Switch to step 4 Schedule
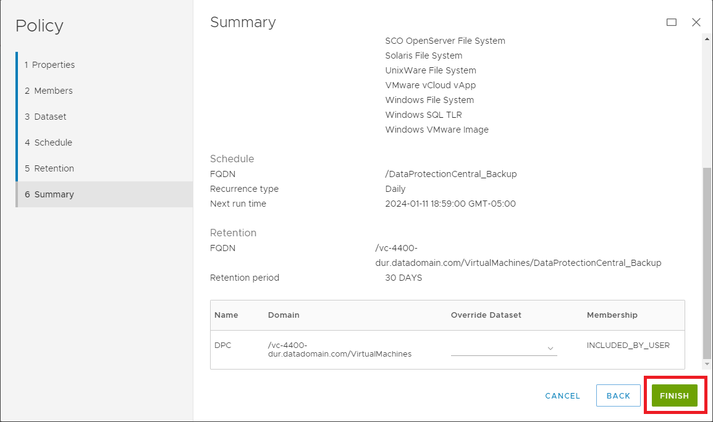The image size is (713, 422). coord(48,143)
